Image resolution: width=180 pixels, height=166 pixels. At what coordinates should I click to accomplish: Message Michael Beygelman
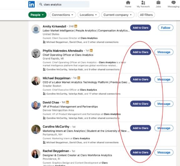(x=164, y=80)
